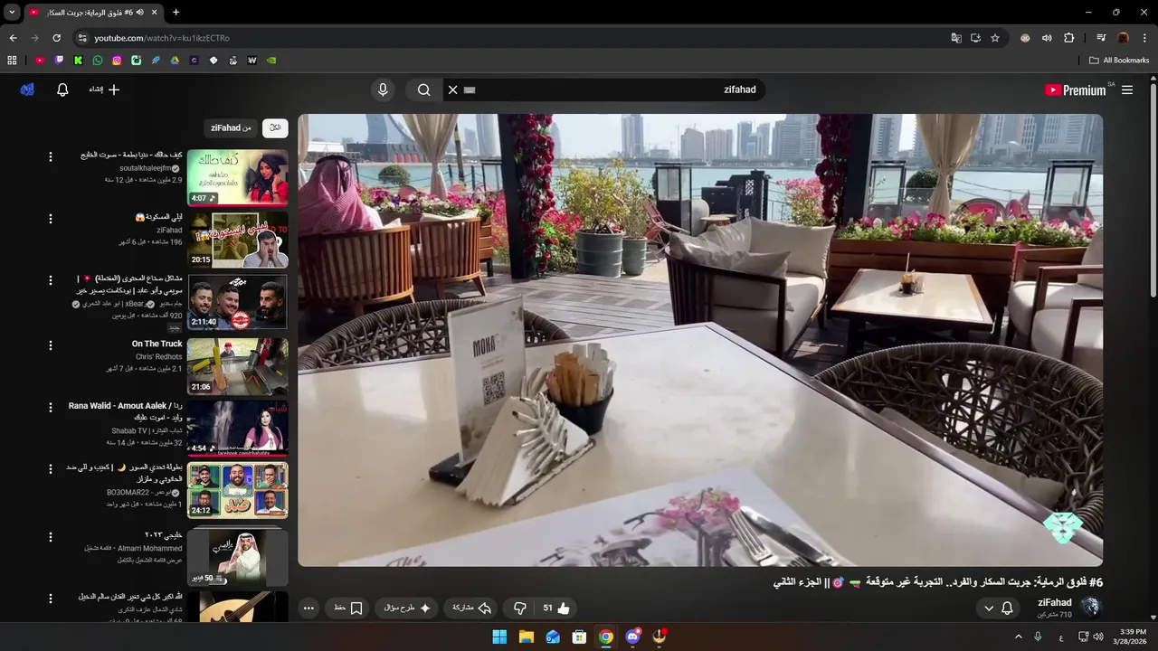1158x651 pixels.
Task: Open options menu for On The Truck
Action: 51,344
